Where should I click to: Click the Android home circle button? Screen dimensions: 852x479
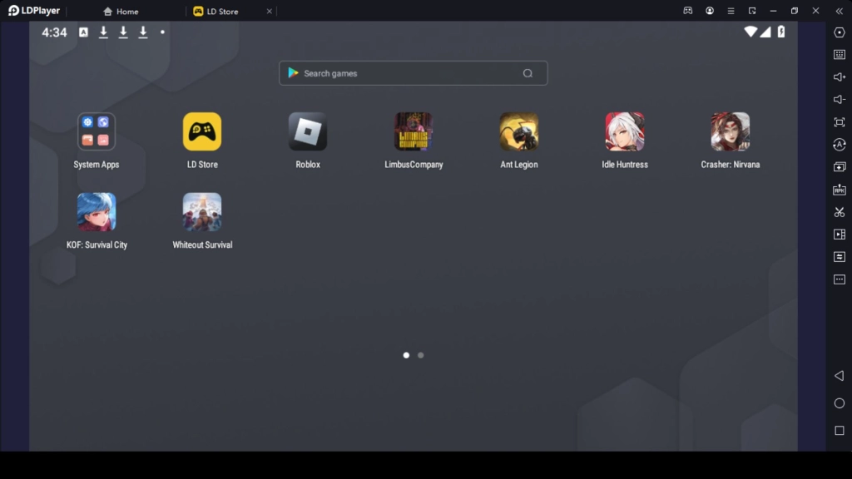tap(840, 403)
